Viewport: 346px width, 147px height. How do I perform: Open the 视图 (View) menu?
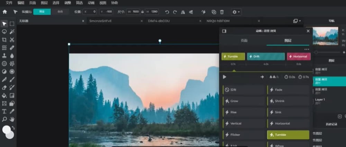pyautogui.click(x=103, y=3)
